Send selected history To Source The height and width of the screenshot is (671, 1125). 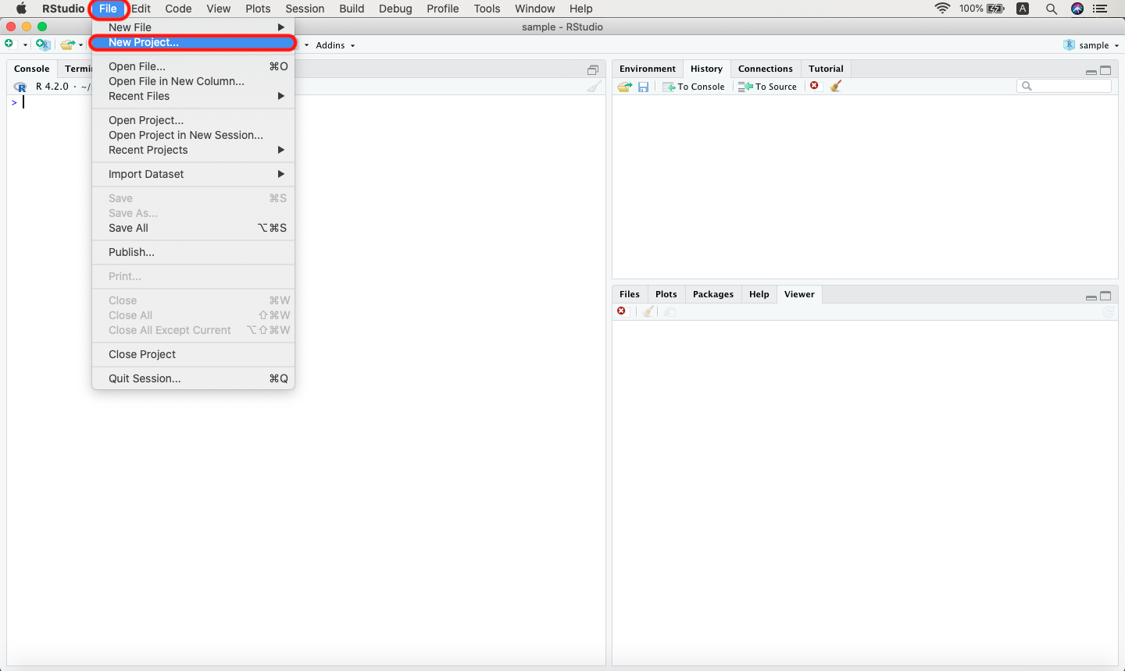(x=768, y=87)
